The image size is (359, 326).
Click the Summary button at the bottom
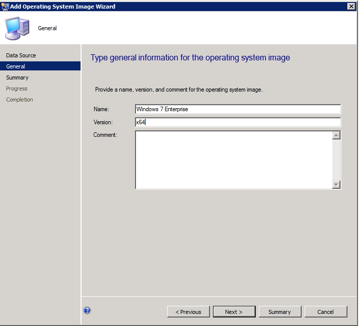(x=280, y=312)
